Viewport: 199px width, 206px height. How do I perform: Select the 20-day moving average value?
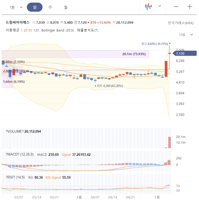[26, 30]
